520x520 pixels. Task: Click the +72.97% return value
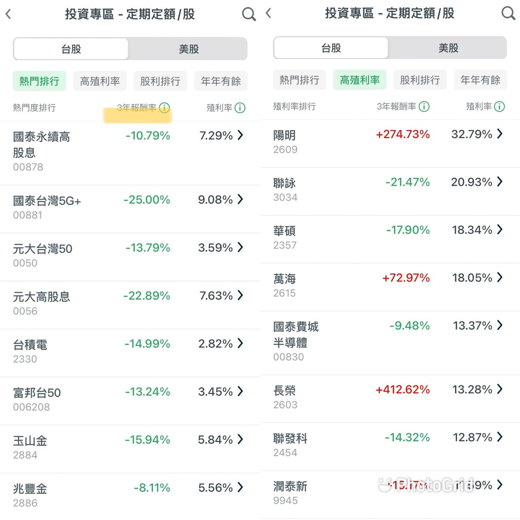pyautogui.click(x=406, y=278)
